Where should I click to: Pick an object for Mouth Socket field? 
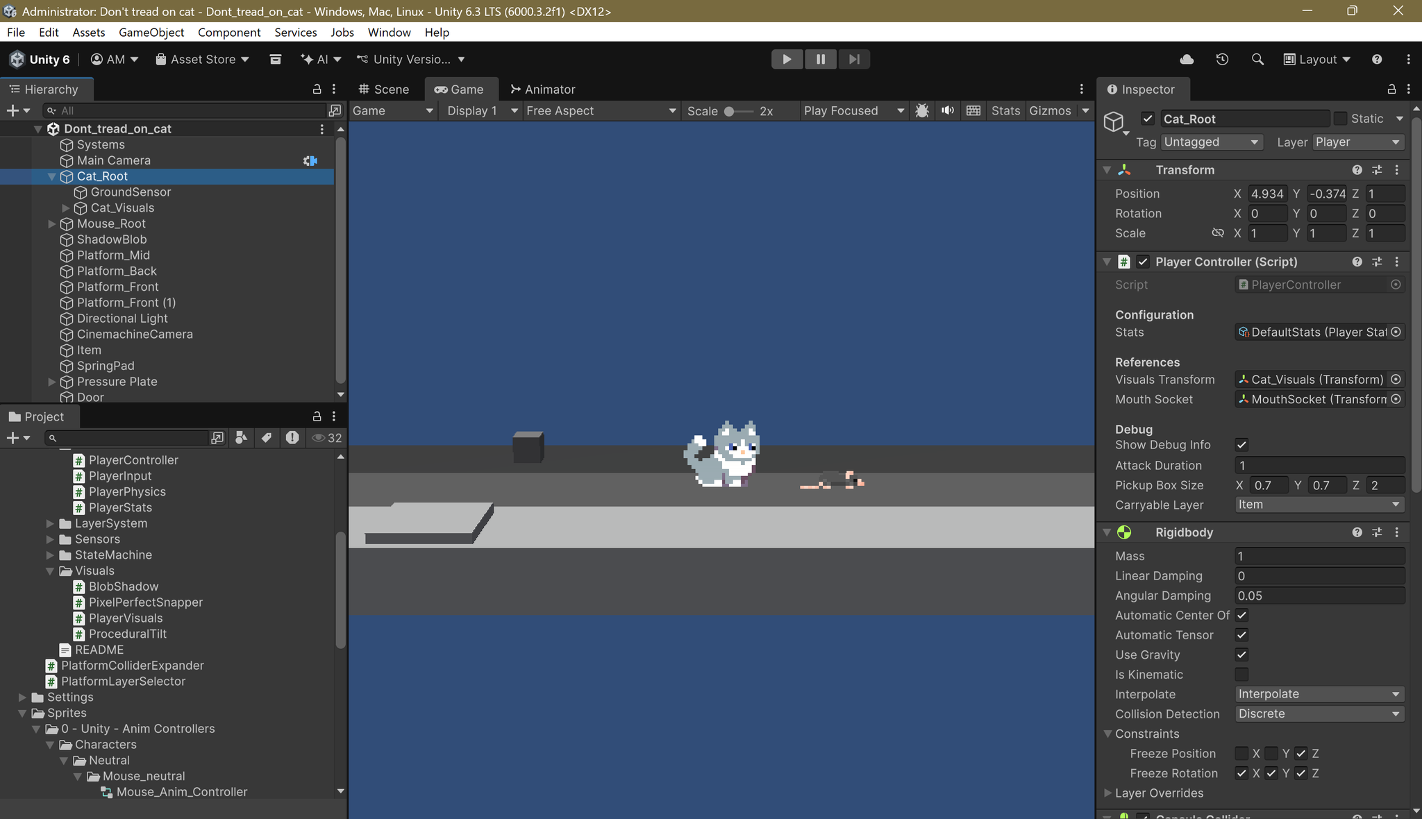1396,399
